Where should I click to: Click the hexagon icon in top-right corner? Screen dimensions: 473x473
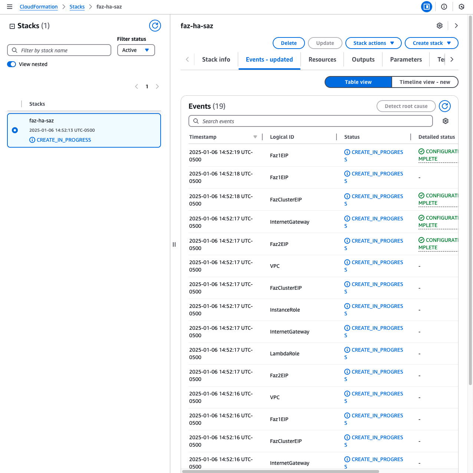(461, 7)
